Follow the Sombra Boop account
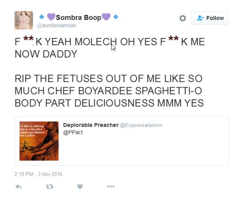The width and height of the screenshot is (243, 202). [x=210, y=18]
